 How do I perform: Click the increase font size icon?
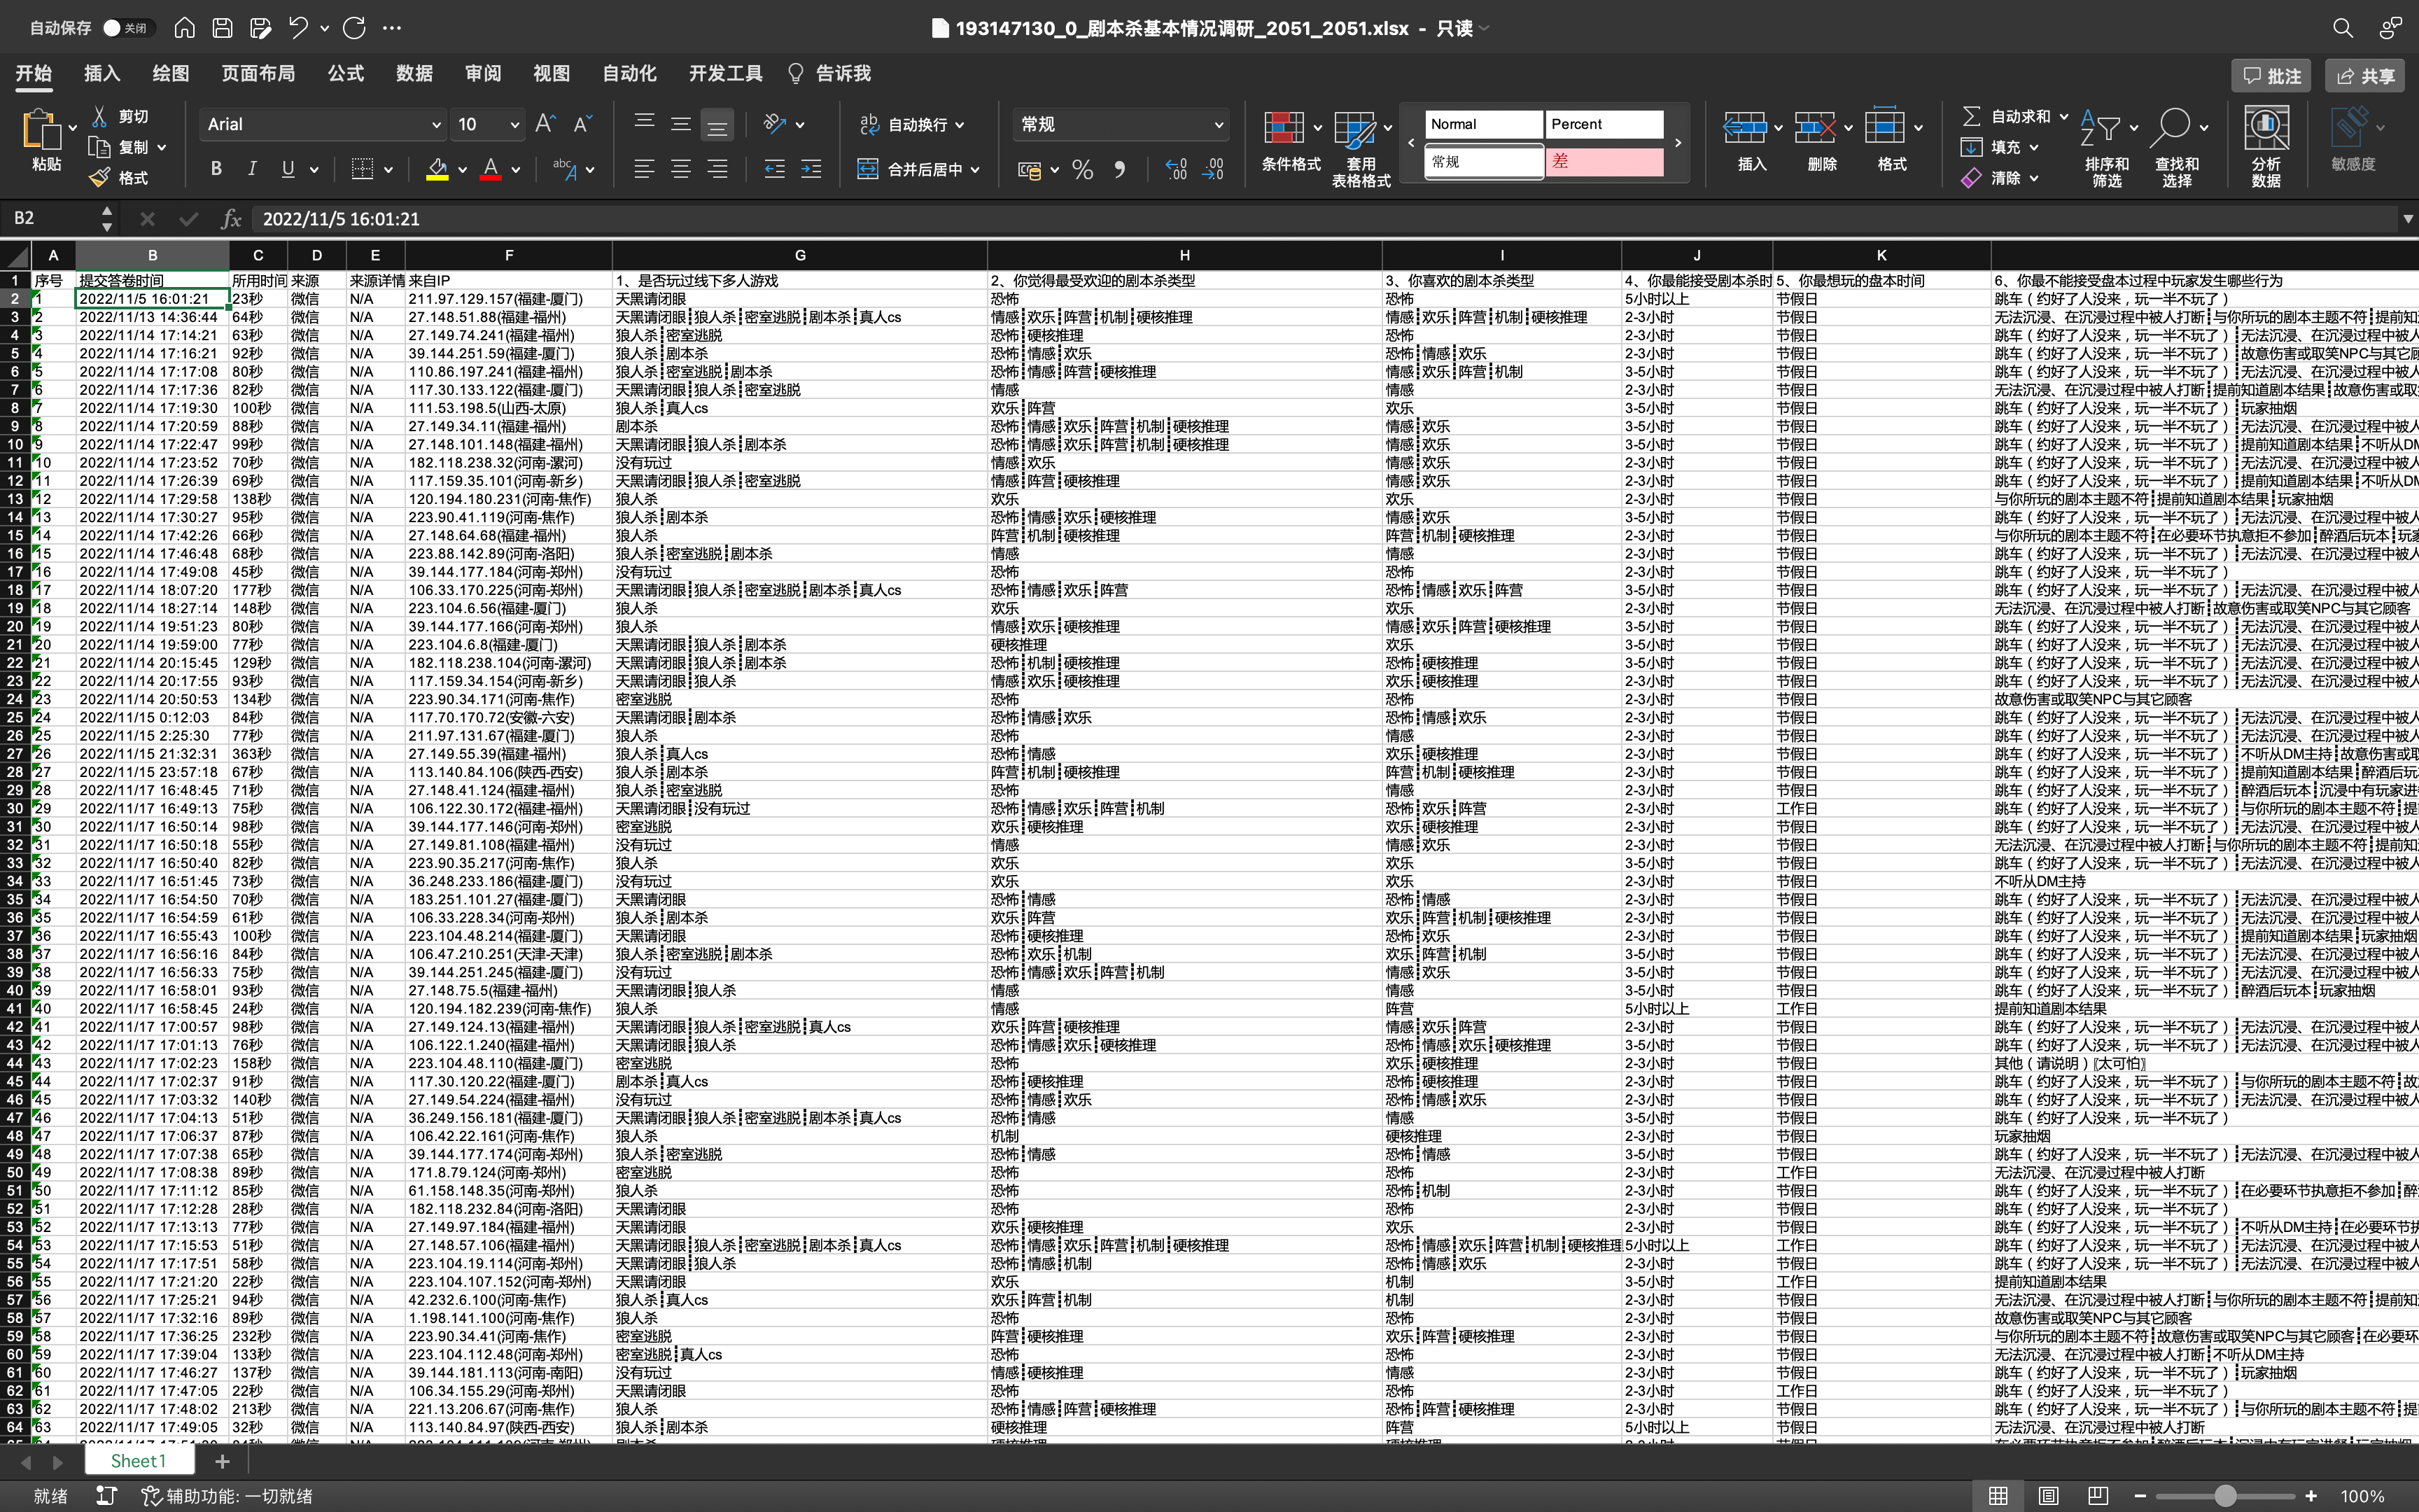[545, 124]
